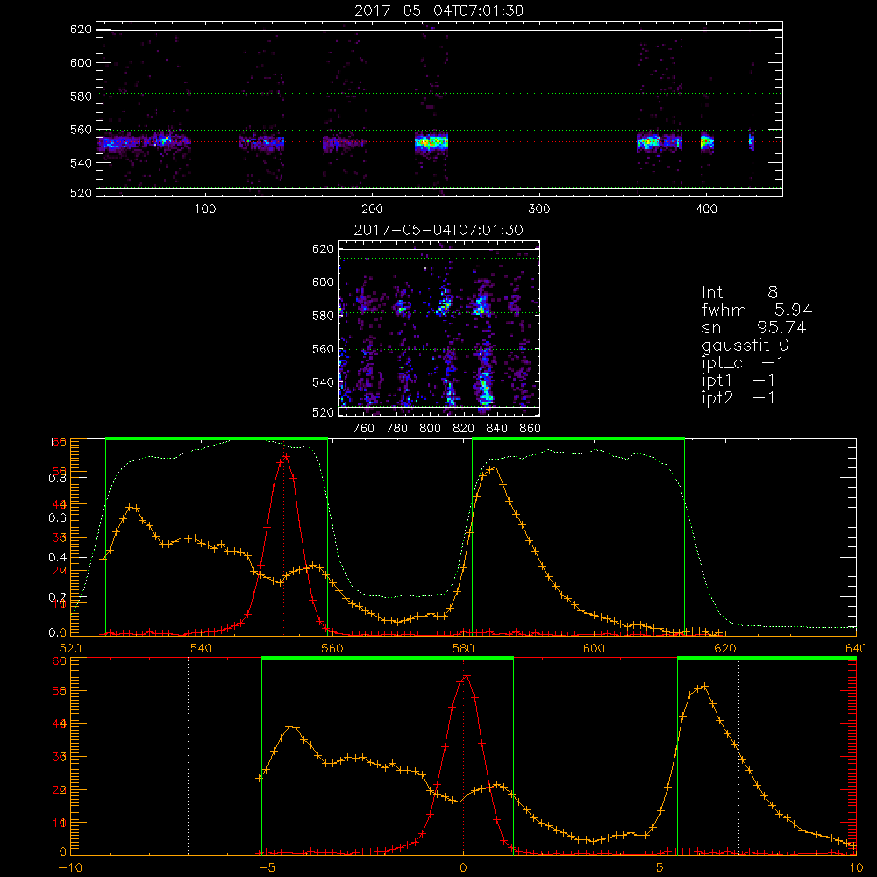
Task: Click the 540 y-axis label of the top spectrogram
Action: coord(81,163)
